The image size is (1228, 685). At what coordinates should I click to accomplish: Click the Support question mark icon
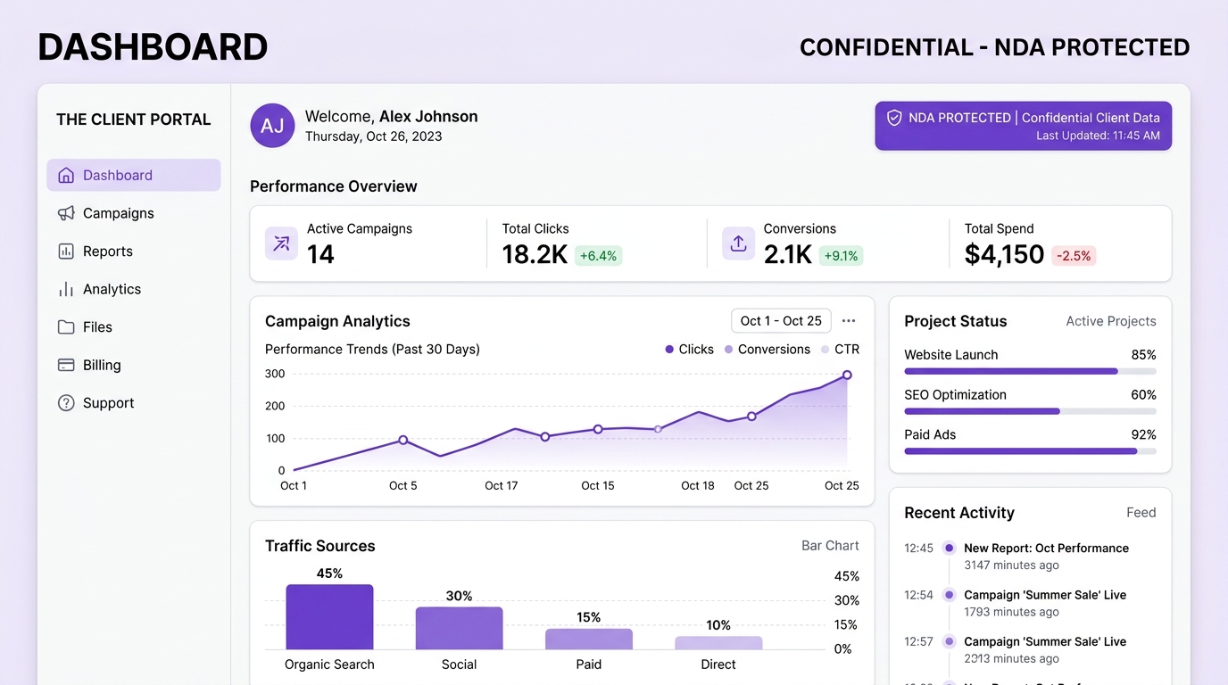[66, 403]
